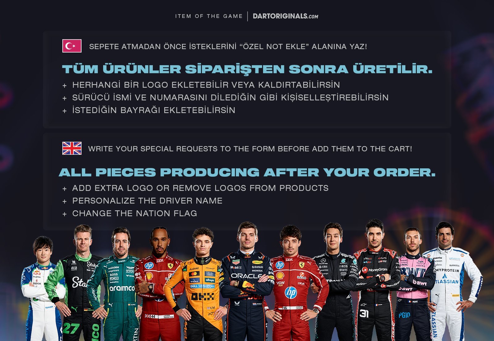
Task: Click the plus beside PERSONALIZE THE DRIVER NAME
Action: [x=65, y=201]
